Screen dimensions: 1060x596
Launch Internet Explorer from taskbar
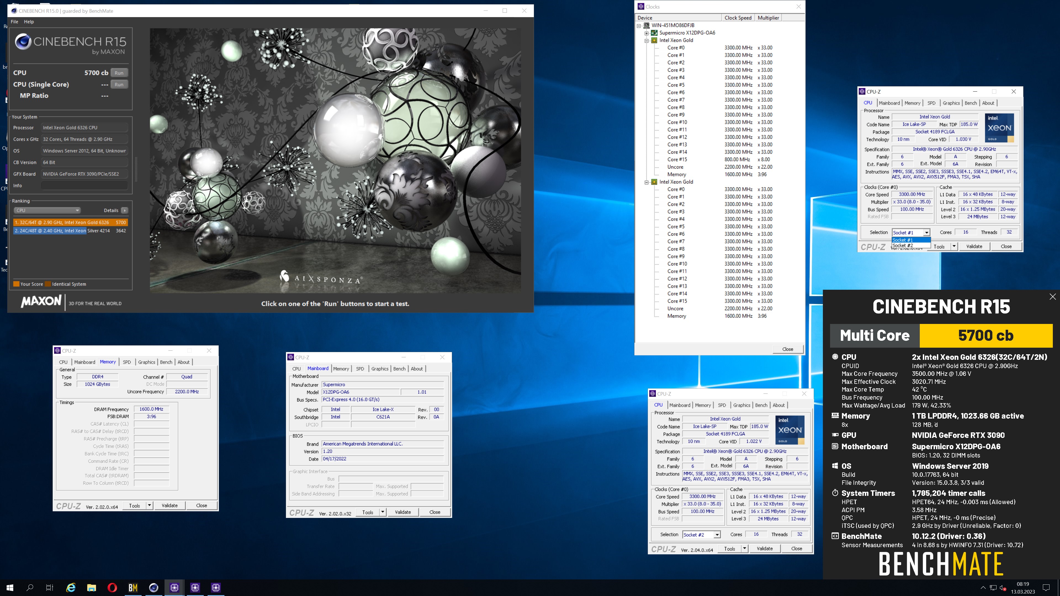tap(71, 587)
